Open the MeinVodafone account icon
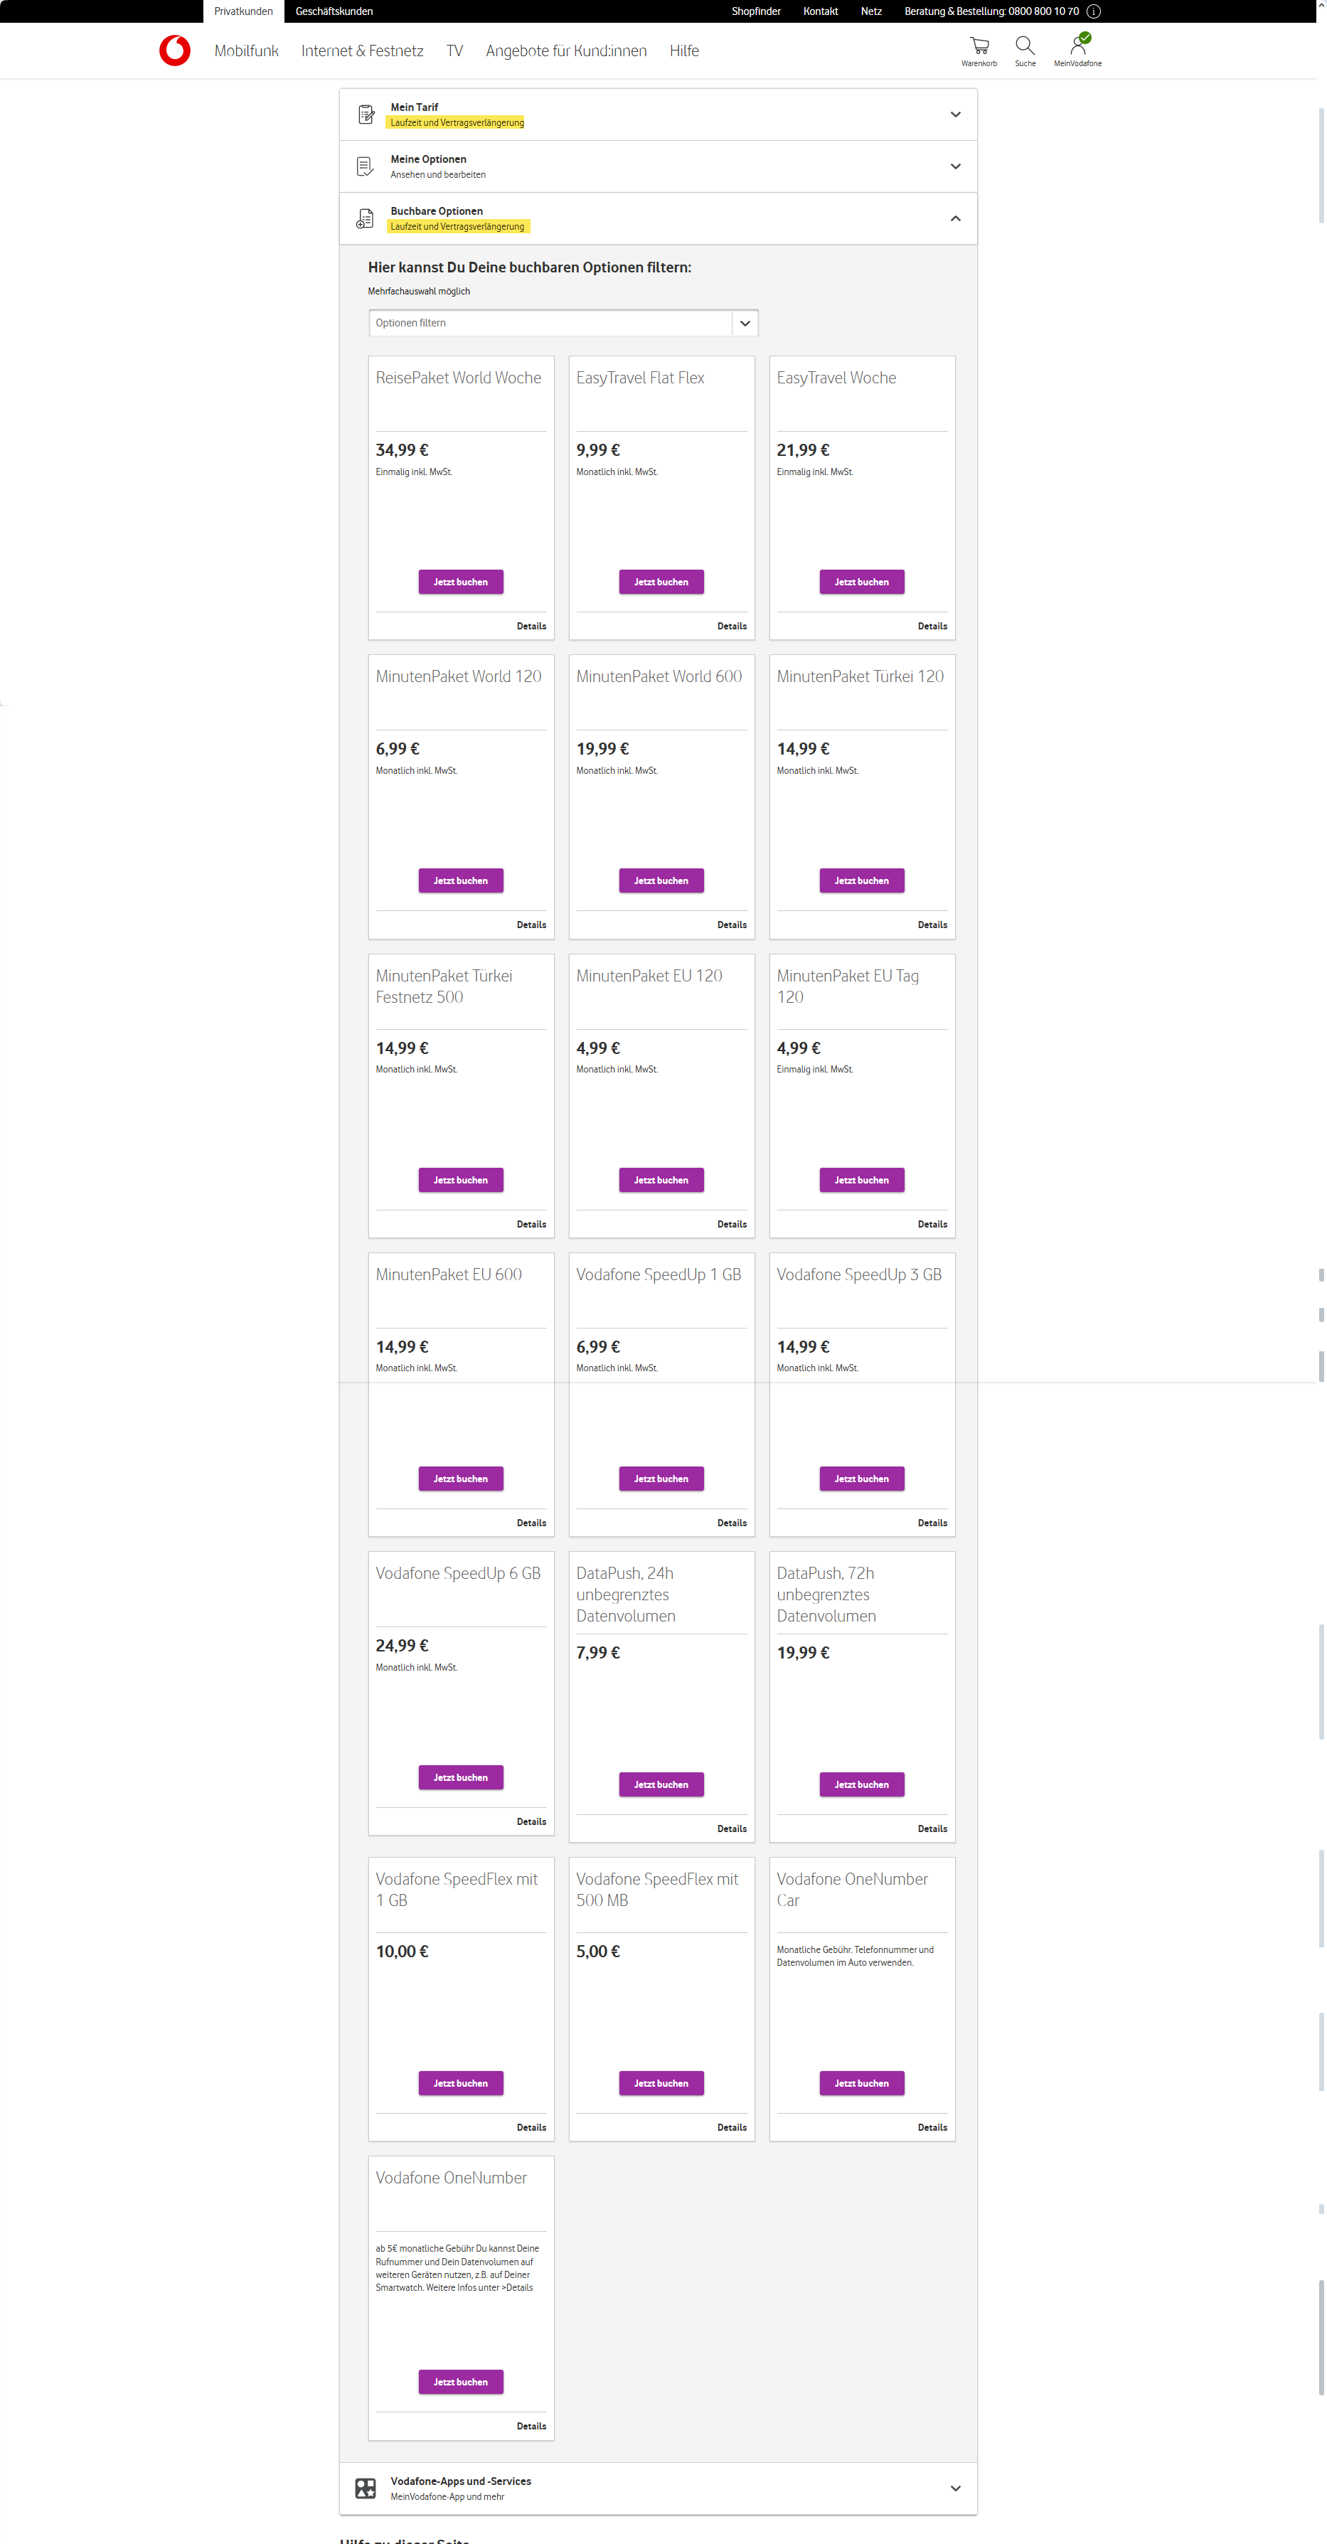This screenshot has height=2544, width=1327. (x=1077, y=46)
